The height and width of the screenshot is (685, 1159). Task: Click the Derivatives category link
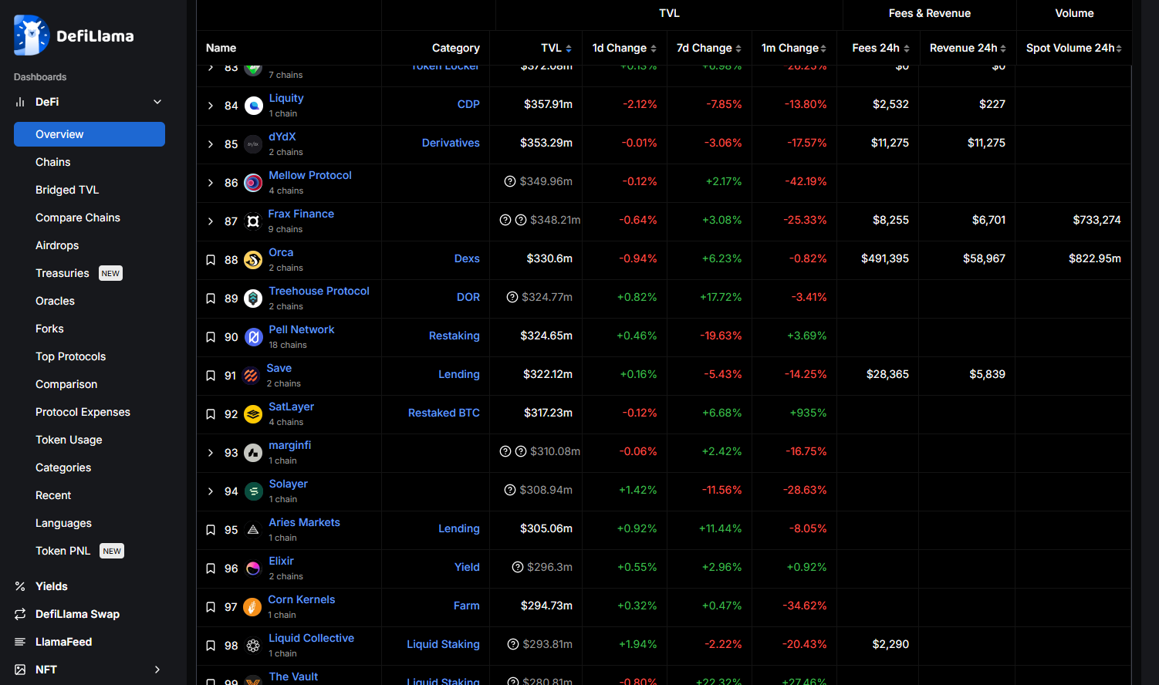[x=451, y=143]
